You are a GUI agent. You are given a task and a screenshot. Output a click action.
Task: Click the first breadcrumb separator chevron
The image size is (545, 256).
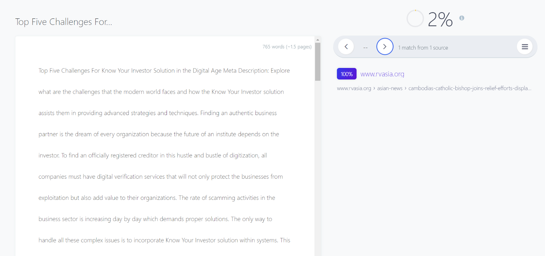[374, 88]
